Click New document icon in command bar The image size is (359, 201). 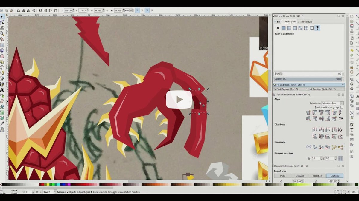pyautogui.click(x=352, y=16)
